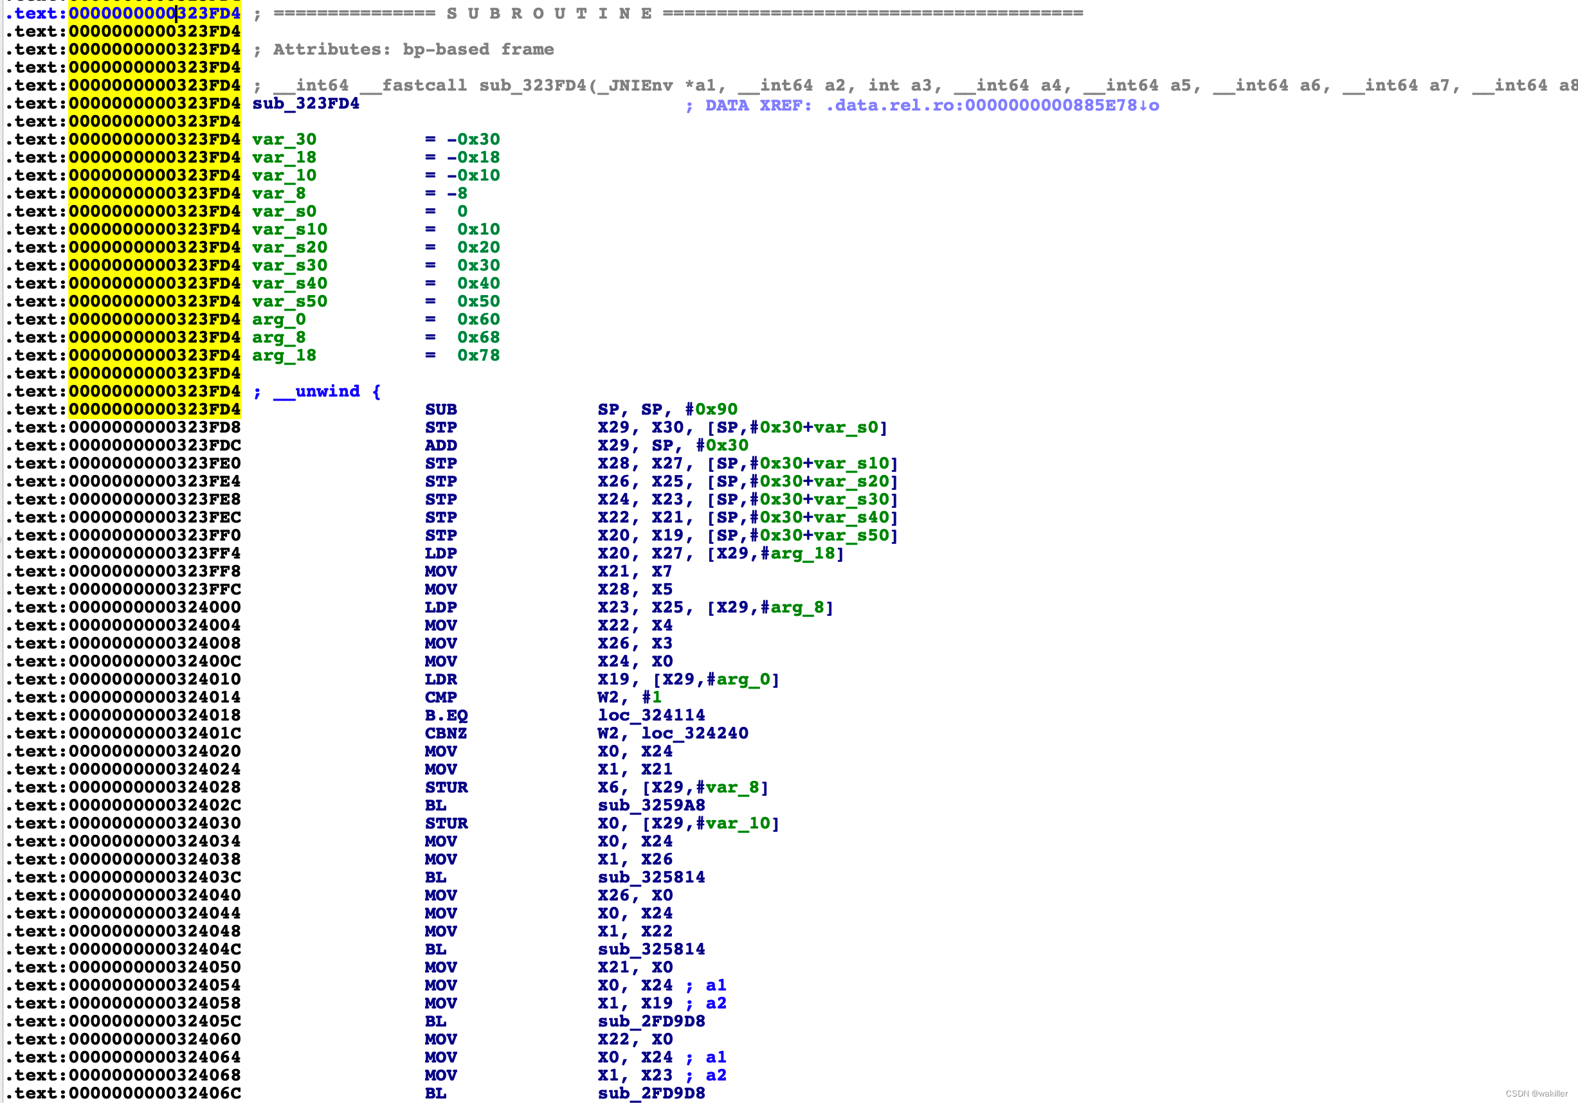Click address .text:0000000000323FD8
The width and height of the screenshot is (1578, 1103).
(x=123, y=427)
